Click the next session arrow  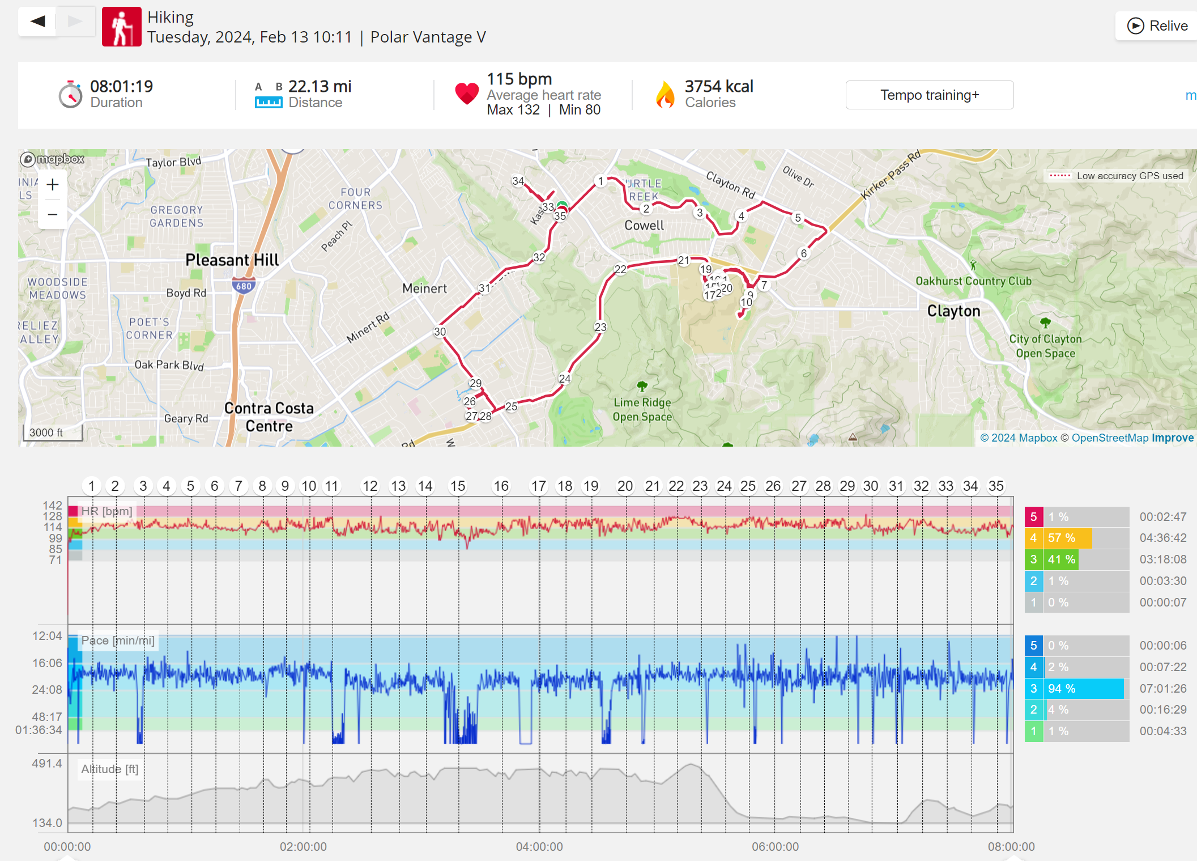click(75, 22)
